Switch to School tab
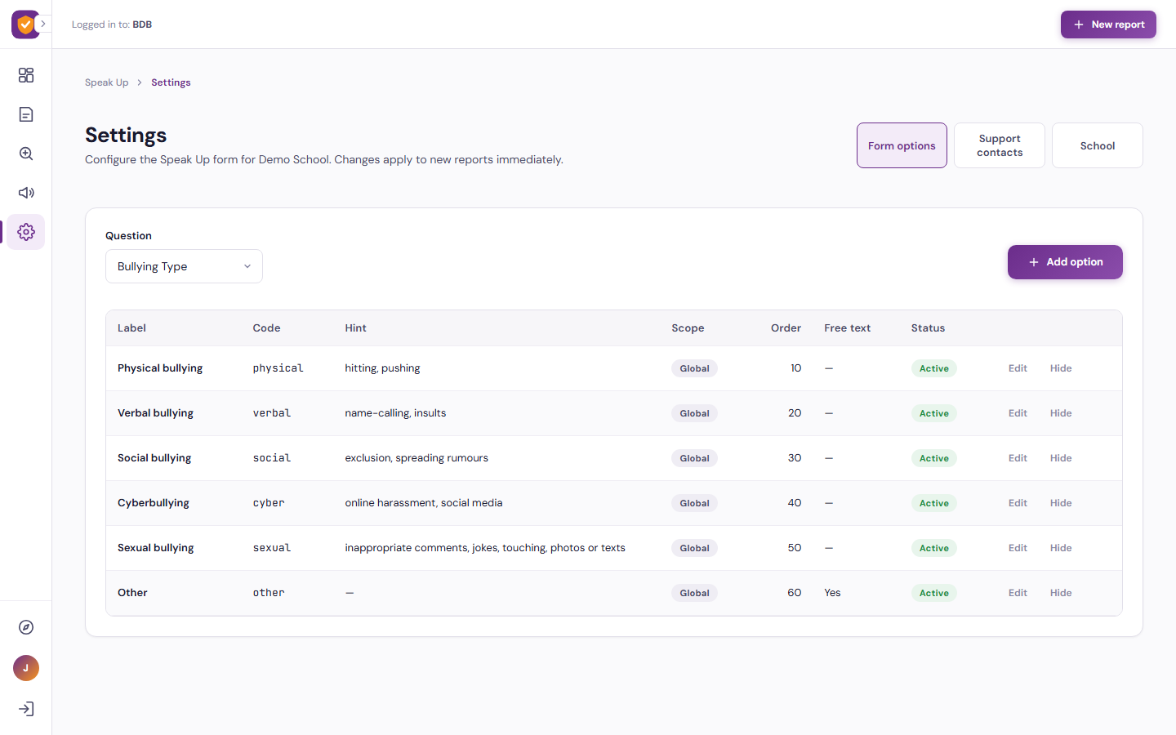 [1098, 145]
